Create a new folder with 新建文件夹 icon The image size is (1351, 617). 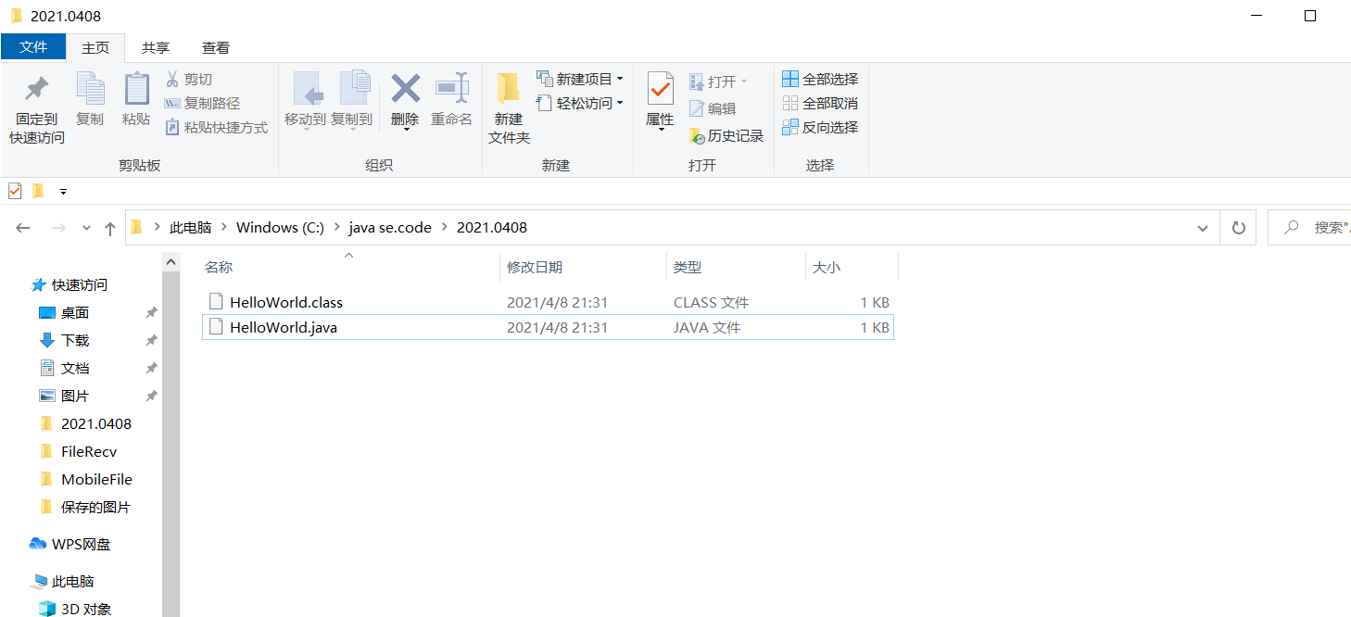(508, 102)
